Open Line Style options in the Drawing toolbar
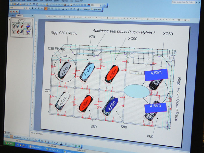The image size is (204, 153). pyautogui.click(x=66, y=144)
